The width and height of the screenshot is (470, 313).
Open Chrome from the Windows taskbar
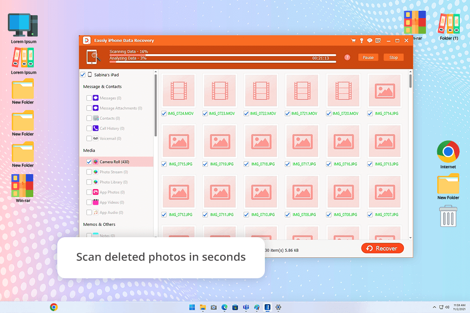pyautogui.click(x=54, y=307)
